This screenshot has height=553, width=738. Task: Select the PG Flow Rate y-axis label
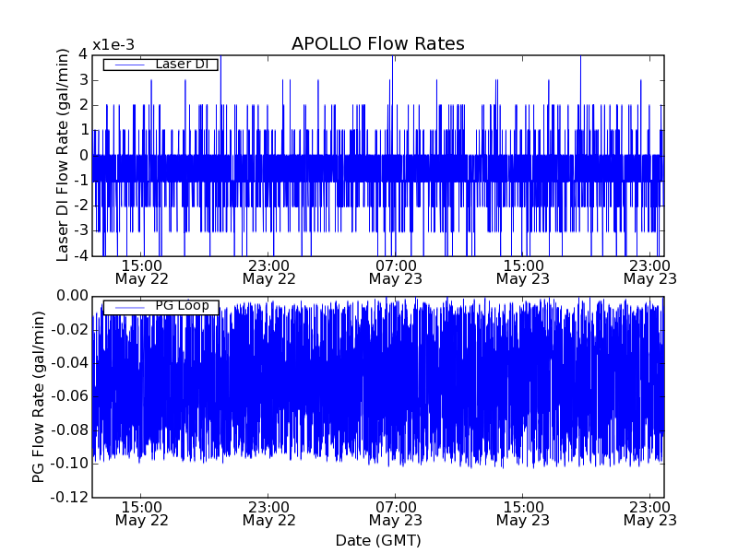click(x=39, y=396)
